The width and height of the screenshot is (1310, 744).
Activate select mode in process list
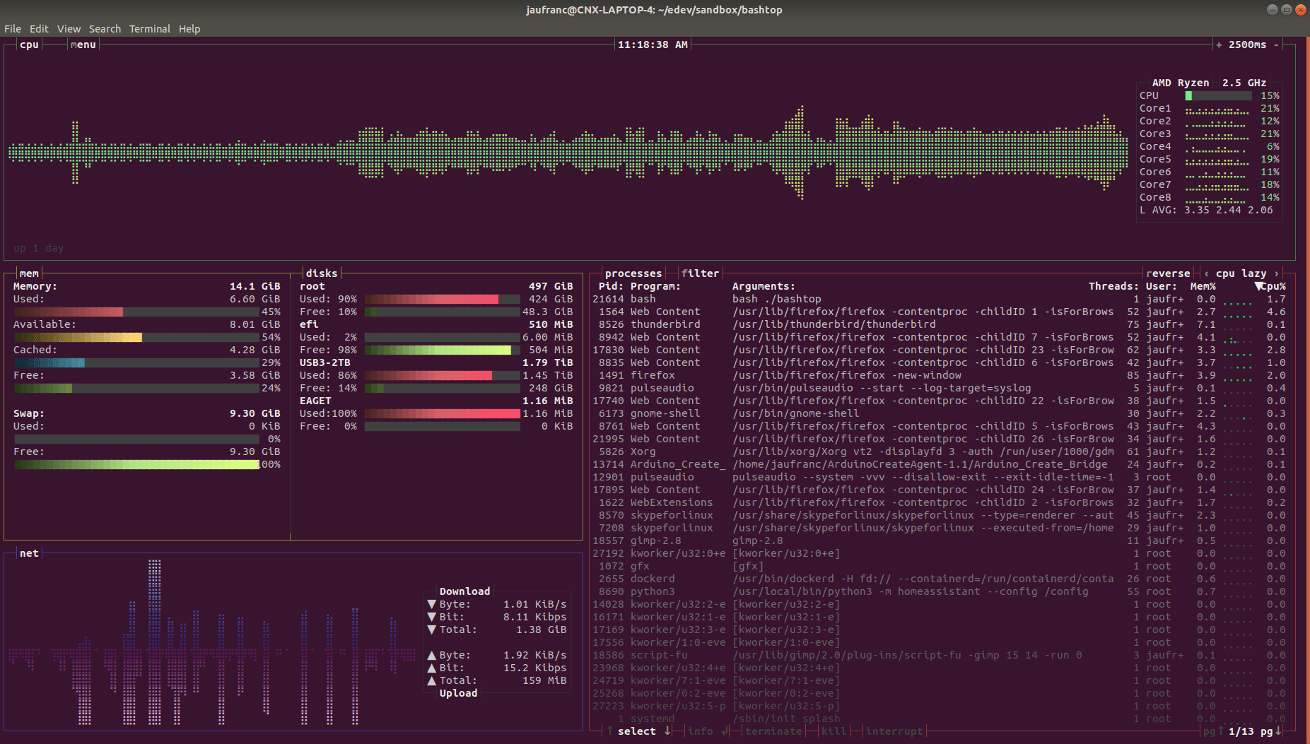click(638, 731)
